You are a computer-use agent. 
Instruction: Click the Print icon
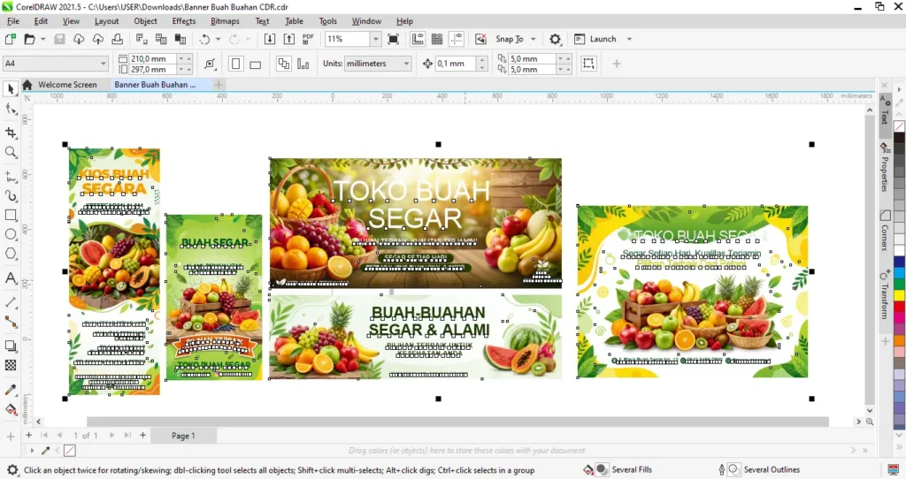point(118,39)
